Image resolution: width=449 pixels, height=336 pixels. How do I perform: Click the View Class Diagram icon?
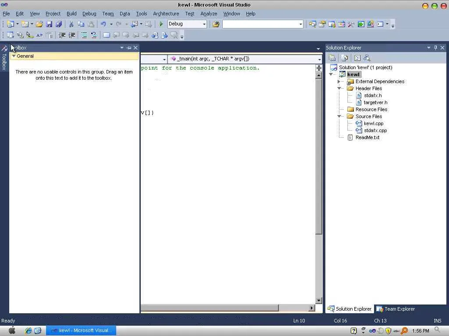(367, 58)
